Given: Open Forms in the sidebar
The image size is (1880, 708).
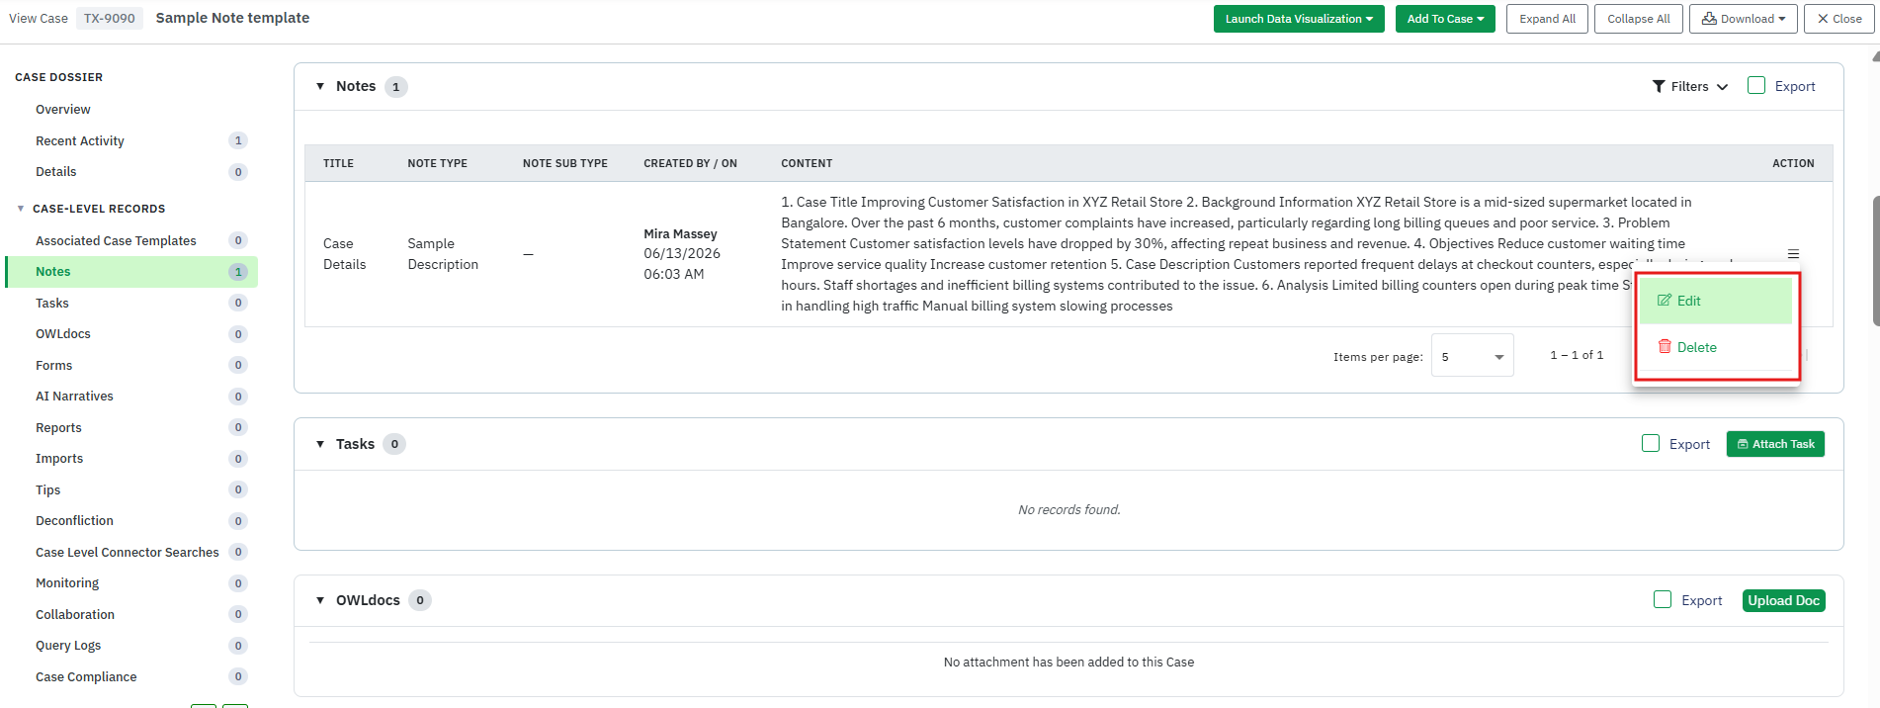Looking at the screenshot, I should click(x=54, y=366).
